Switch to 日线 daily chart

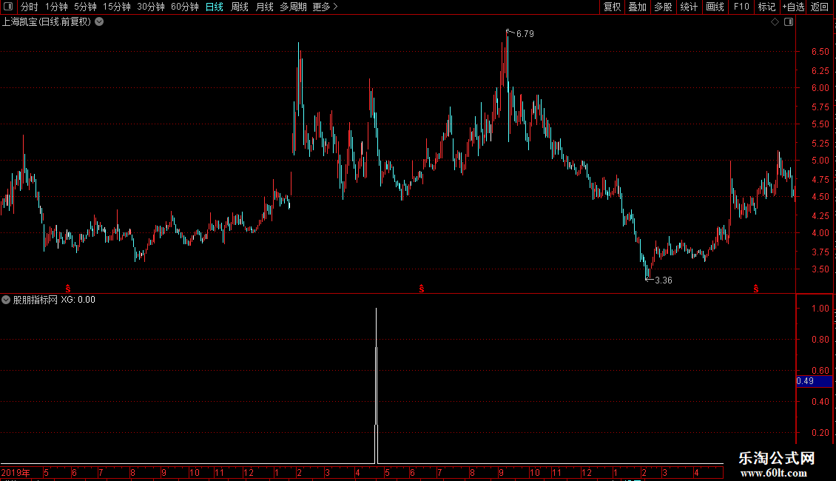(x=215, y=7)
